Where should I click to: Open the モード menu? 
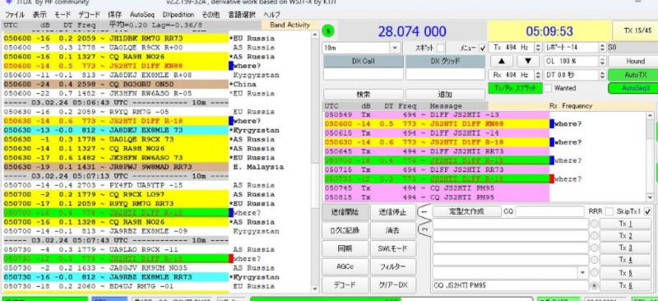(63, 15)
